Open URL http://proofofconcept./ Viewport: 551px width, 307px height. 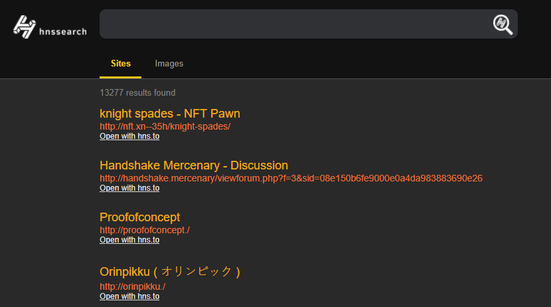point(145,231)
